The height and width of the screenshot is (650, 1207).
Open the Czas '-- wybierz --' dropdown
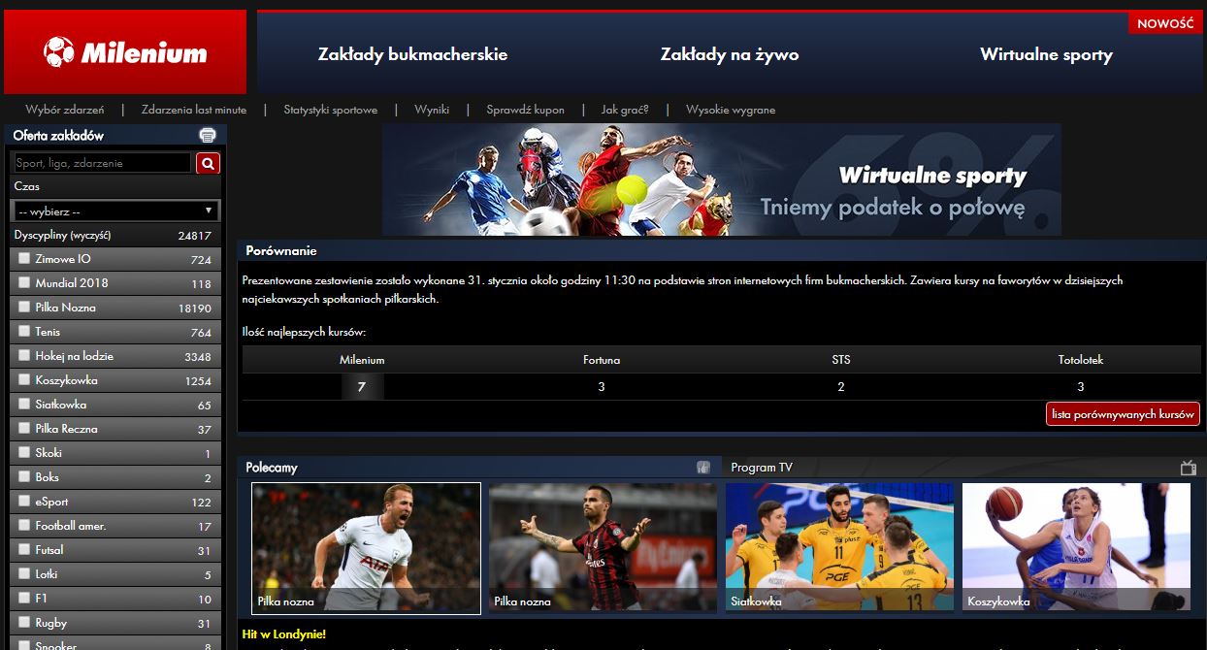pos(115,211)
